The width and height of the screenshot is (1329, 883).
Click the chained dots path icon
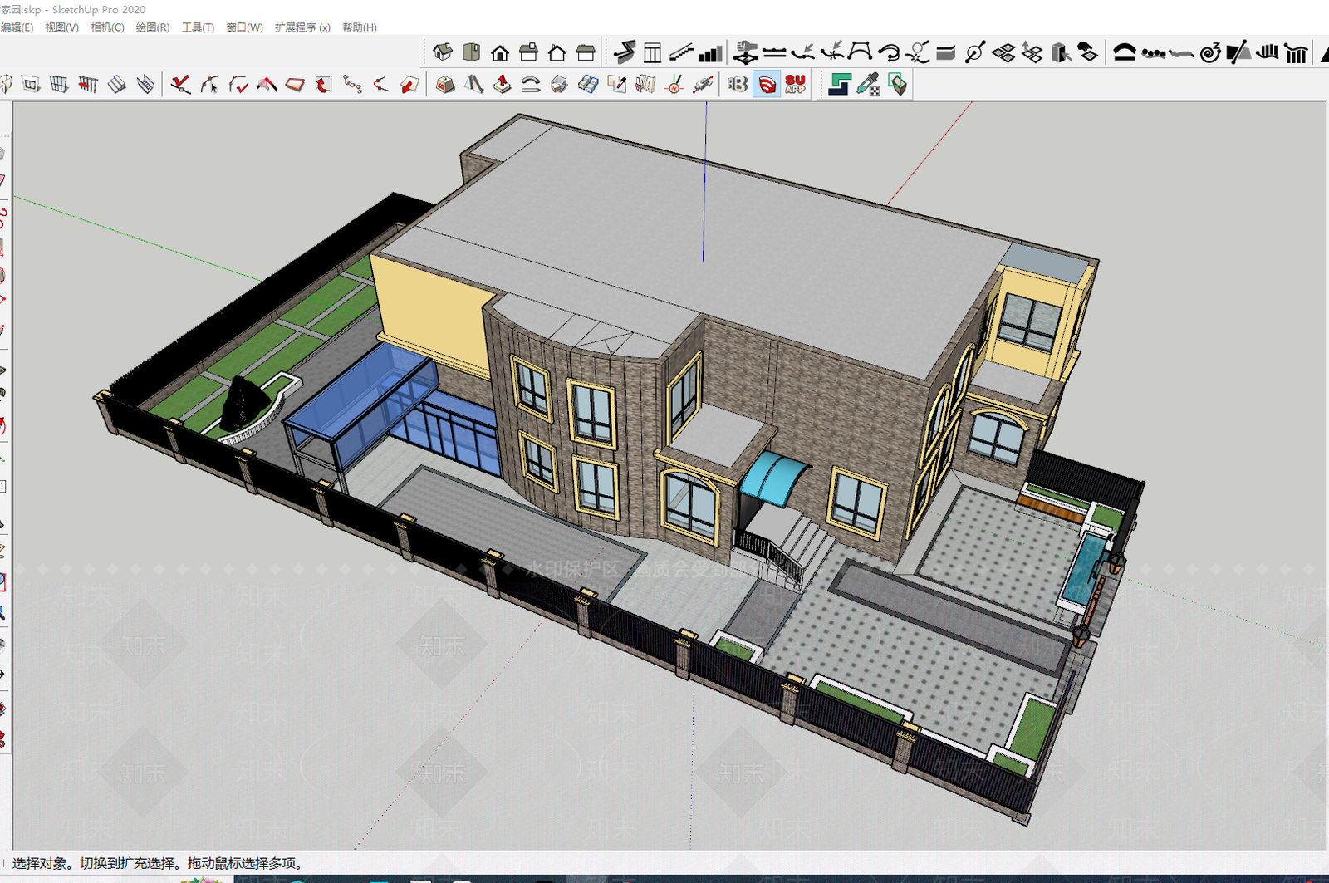click(352, 84)
